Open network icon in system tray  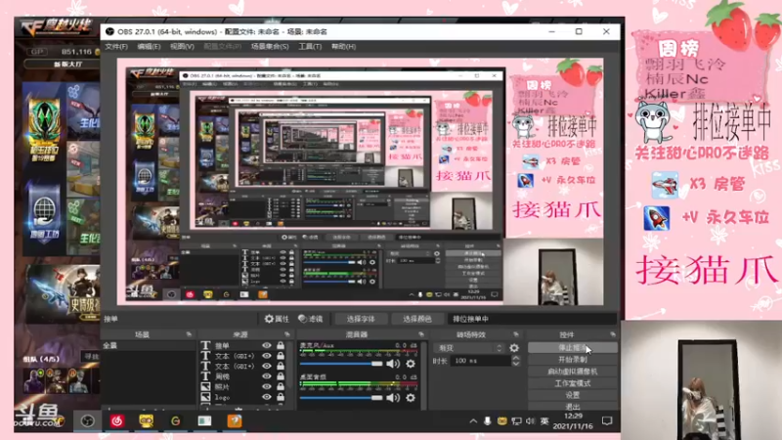(x=517, y=421)
